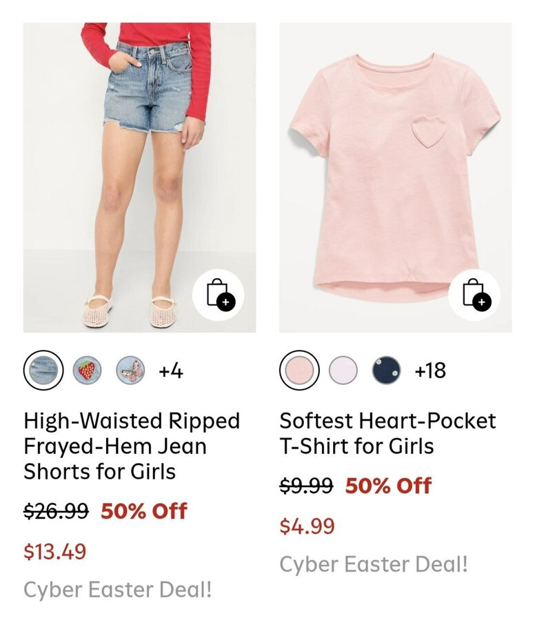Screen dimensions: 535x620
Task: Add the heart-pocket t-shirt to shopping bag
Action: pos(474,295)
